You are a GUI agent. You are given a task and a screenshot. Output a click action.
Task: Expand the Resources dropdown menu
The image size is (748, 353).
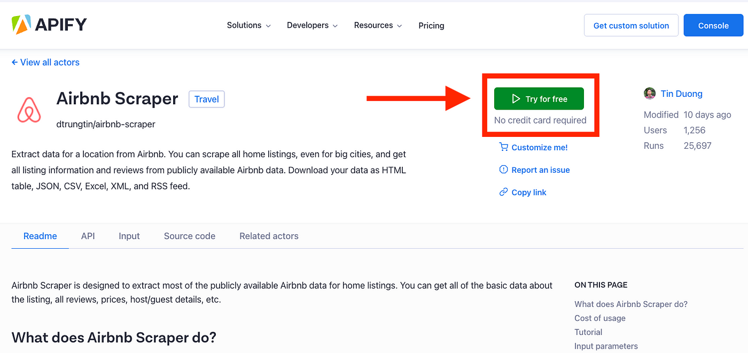coord(378,25)
